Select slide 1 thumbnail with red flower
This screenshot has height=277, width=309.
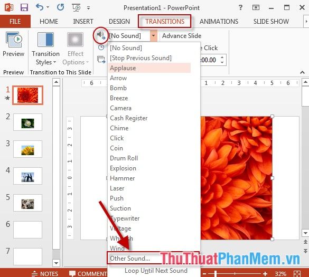point(27,95)
